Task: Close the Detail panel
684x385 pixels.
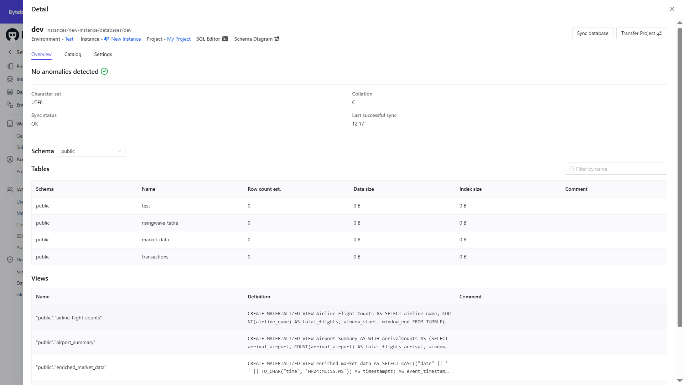Action: (672, 9)
